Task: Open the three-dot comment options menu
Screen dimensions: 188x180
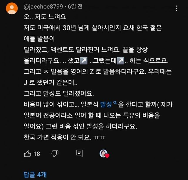Action: pyautogui.click(x=176, y=9)
